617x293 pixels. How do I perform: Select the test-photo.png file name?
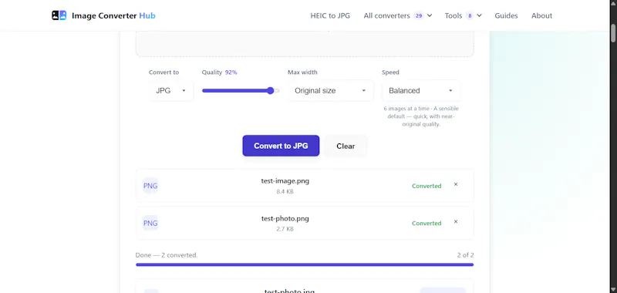[285, 218]
